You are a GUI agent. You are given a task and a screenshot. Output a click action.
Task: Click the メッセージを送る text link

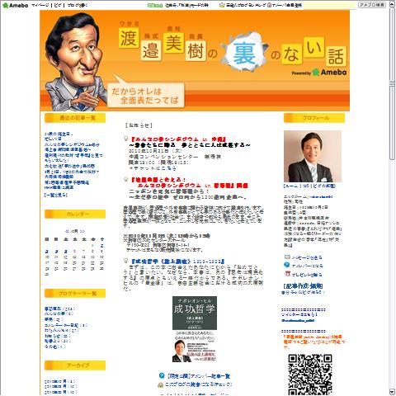(x=307, y=257)
